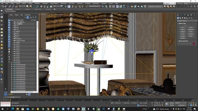Go to the start frame
Viewport: 198px width, 111px height.
[x=152, y=103]
